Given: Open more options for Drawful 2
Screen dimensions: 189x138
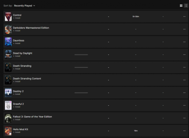Looking at the screenshot, I should point(184,105).
